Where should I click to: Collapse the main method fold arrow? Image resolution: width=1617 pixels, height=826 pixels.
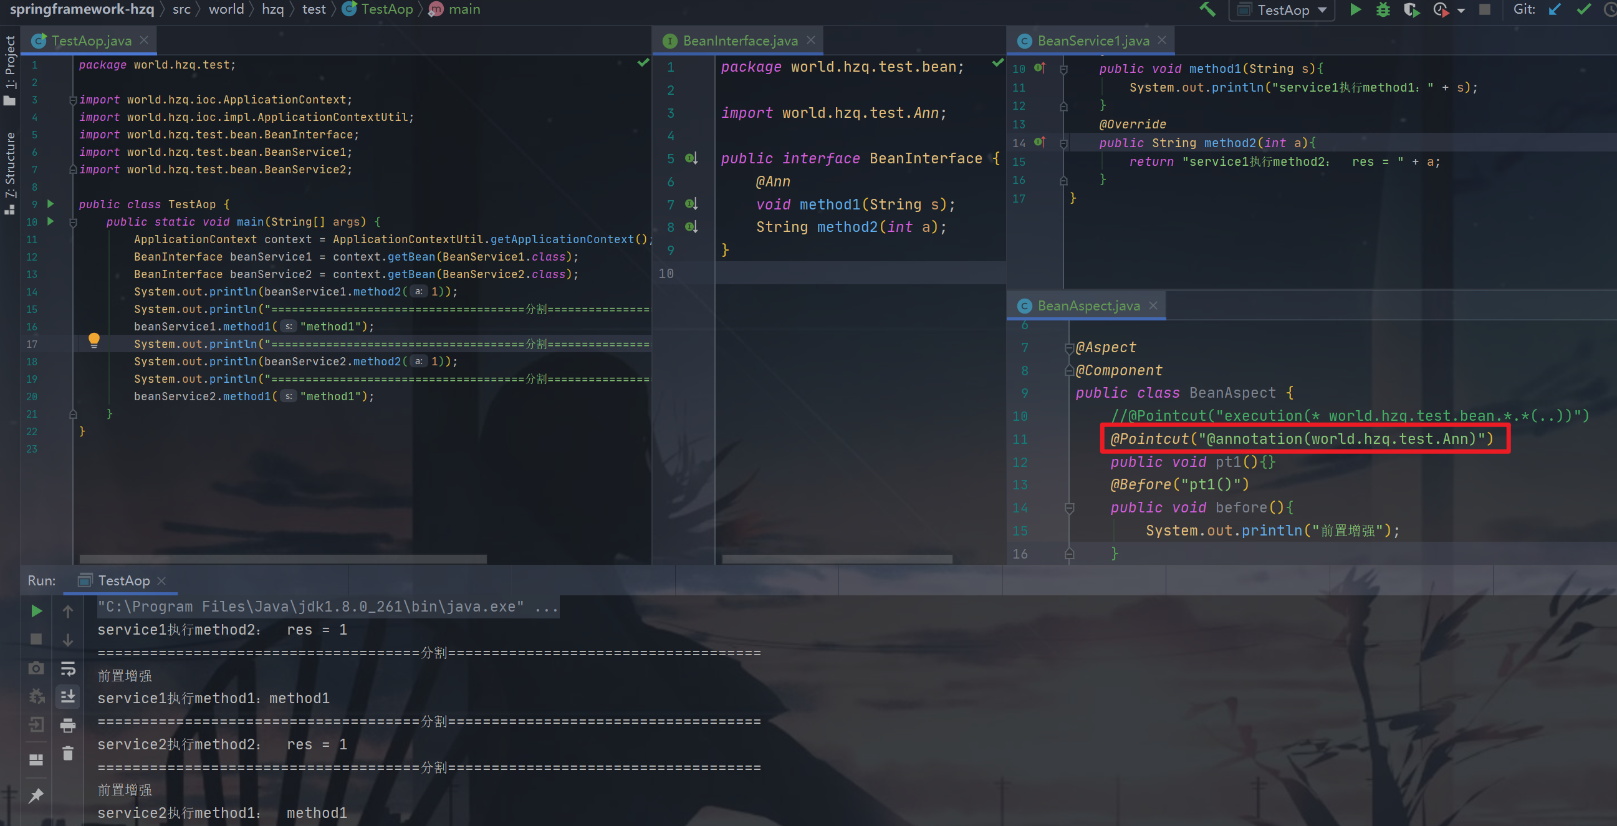pyautogui.click(x=73, y=221)
